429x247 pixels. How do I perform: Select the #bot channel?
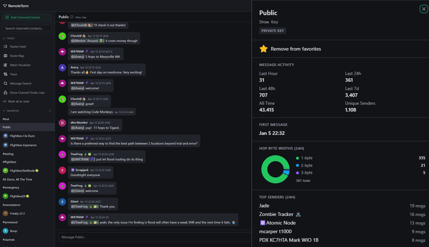point(6,119)
